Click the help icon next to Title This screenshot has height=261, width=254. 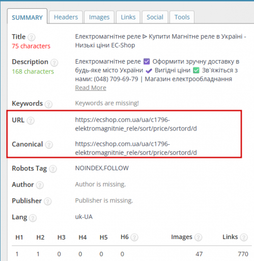click(x=32, y=37)
